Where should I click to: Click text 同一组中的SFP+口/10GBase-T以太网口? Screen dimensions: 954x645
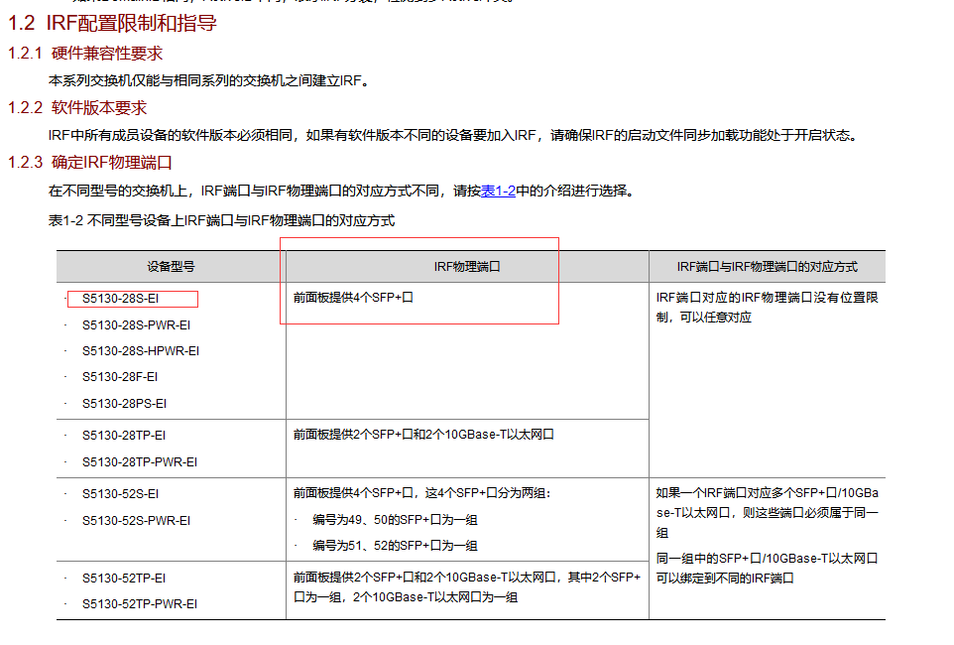click(767, 558)
